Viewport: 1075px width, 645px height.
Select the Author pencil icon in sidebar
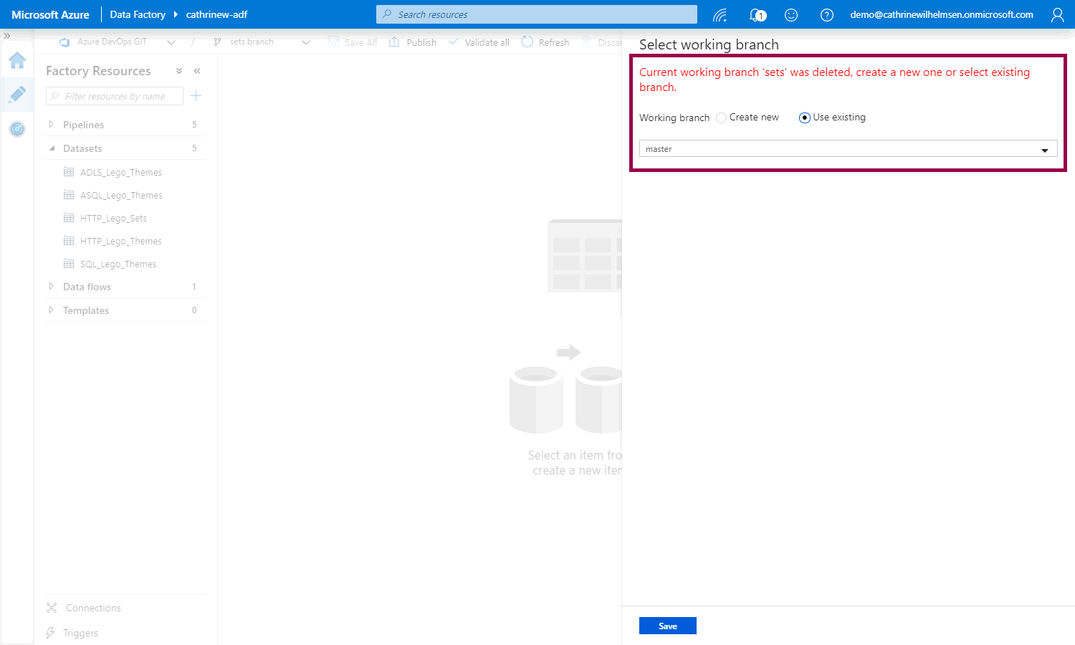tap(17, 94)
